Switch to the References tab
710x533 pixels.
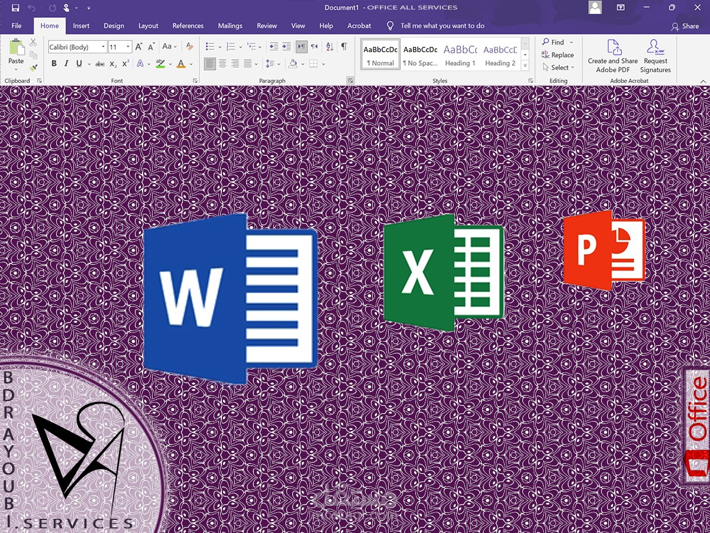pyautogui.click(x=188, y=25)
